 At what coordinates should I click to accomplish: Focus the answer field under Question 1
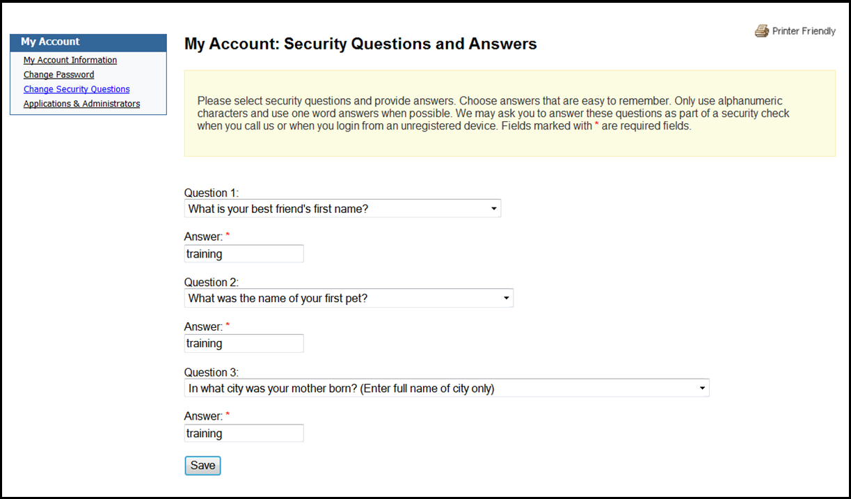point(244,254)
